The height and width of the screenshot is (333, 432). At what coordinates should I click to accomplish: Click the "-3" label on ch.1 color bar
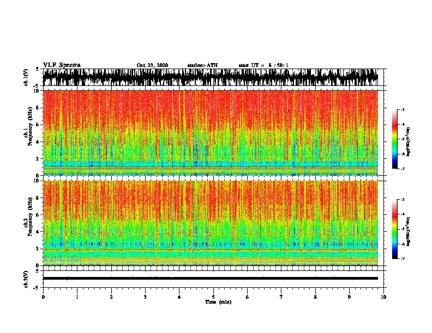[402, 109]
